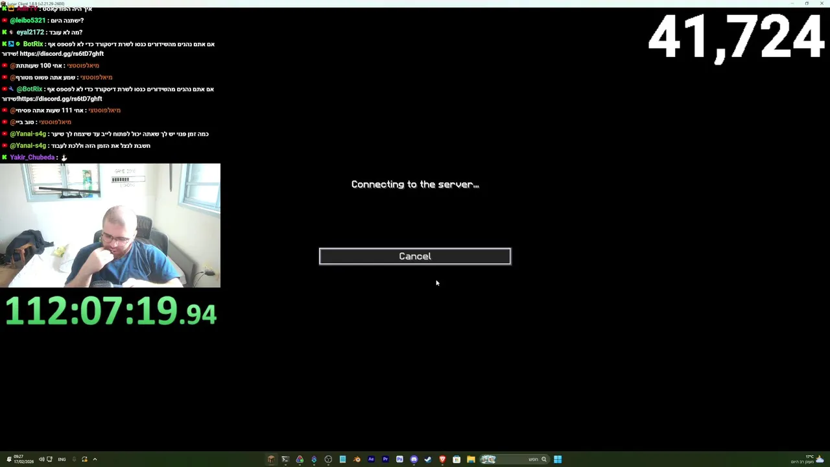This screenshot has width=830, height=467.
Task: Restore down the Lunar Client window
Action: pyautogui.click(x=807, y=3)
